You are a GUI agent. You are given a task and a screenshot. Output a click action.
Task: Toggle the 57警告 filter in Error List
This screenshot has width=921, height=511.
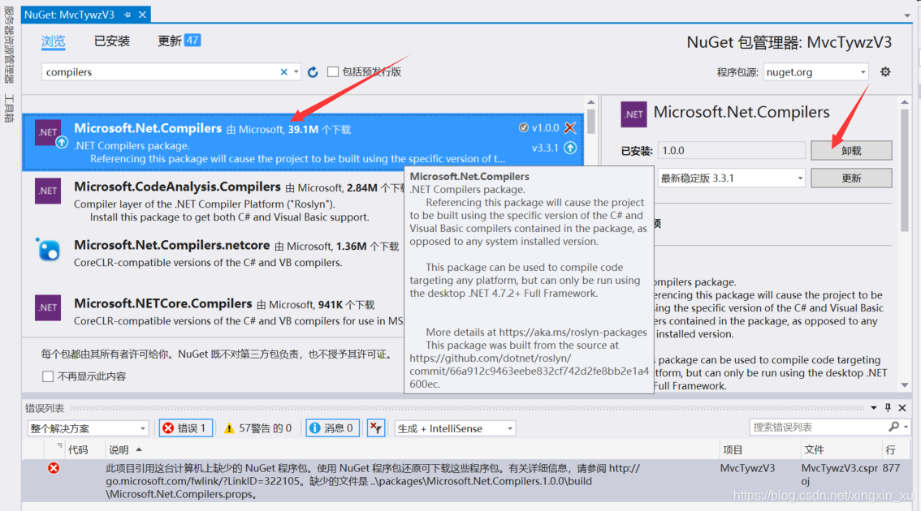[257, 428]
